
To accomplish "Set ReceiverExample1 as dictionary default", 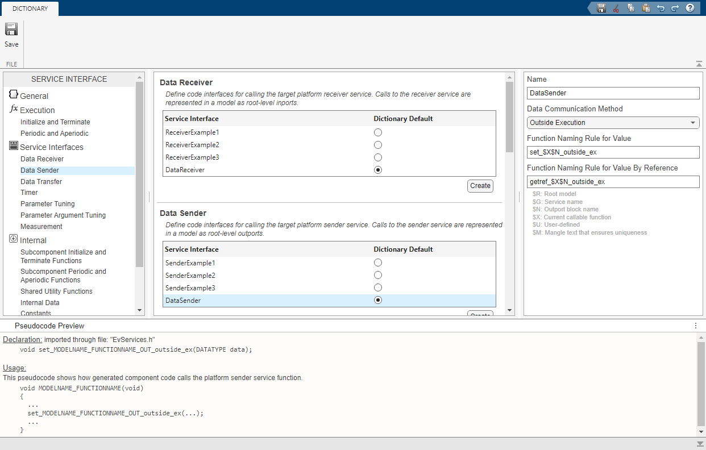I will tap(378, 132).
